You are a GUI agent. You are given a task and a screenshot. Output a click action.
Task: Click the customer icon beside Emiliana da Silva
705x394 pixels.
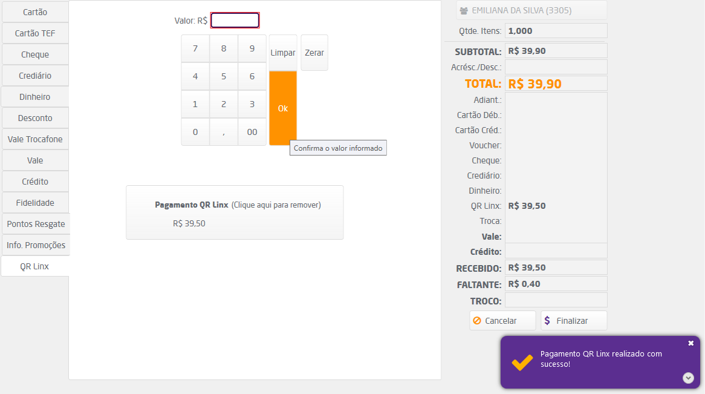coord(464,10)
